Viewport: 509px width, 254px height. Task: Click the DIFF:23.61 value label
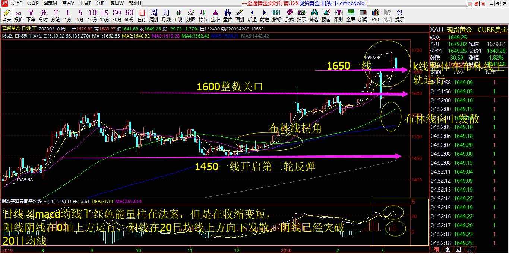point(79,201)
